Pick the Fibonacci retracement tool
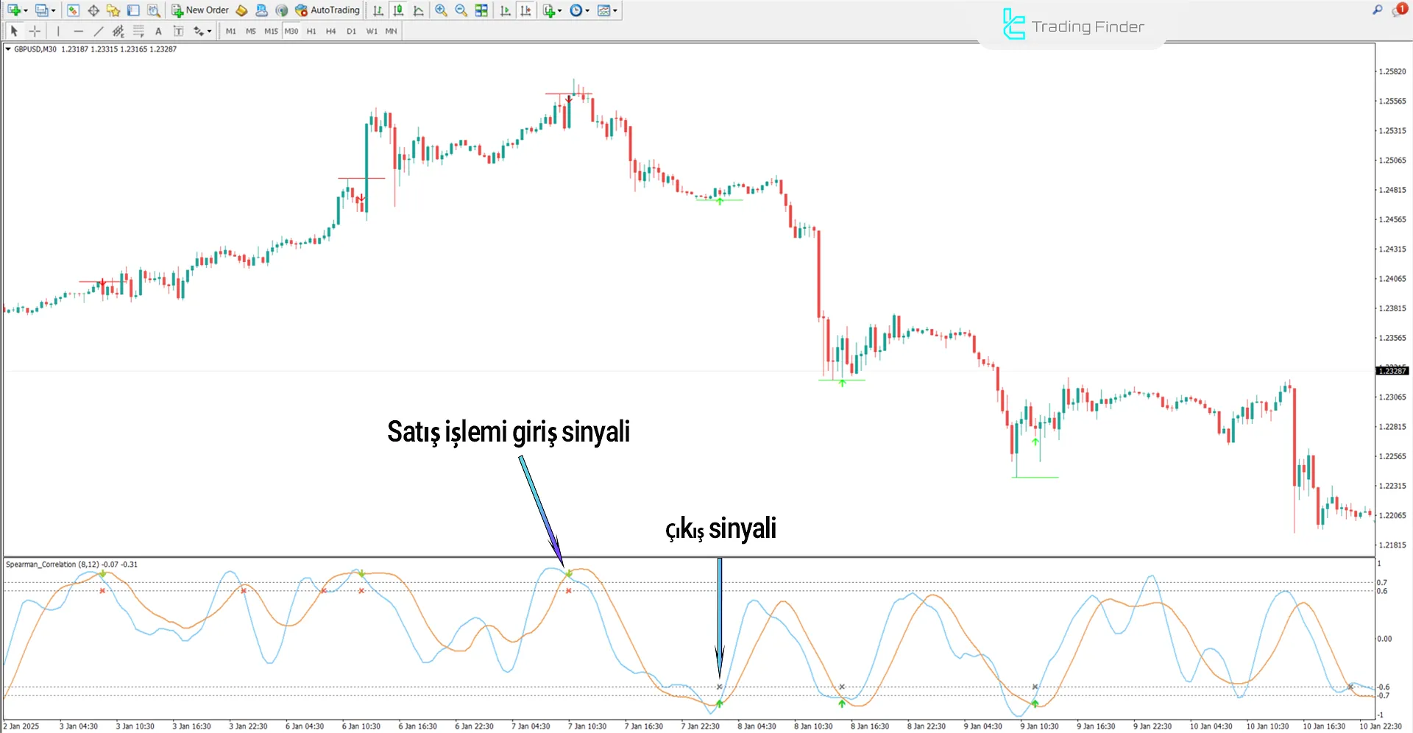Screen dimensions: 1413x733 (138, 31)
